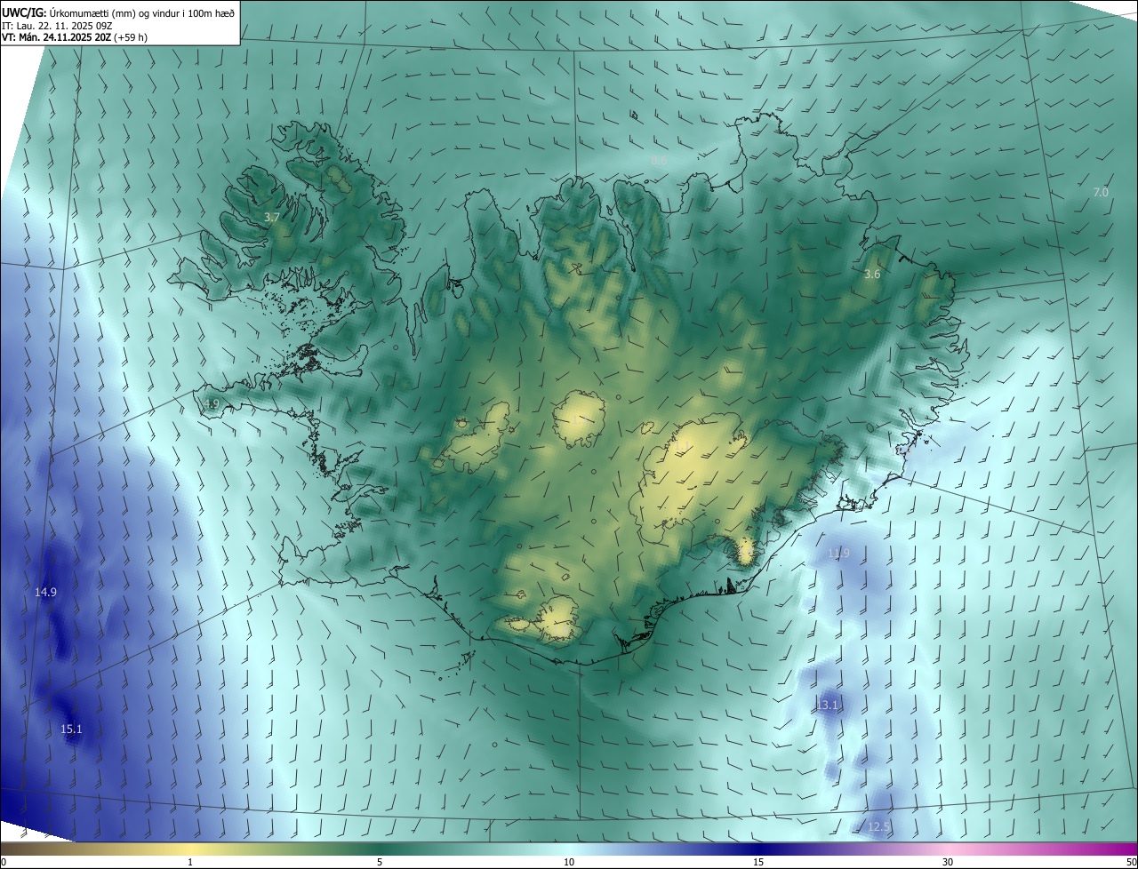Click the 0 tick label on colour scale

pos(4,862)
